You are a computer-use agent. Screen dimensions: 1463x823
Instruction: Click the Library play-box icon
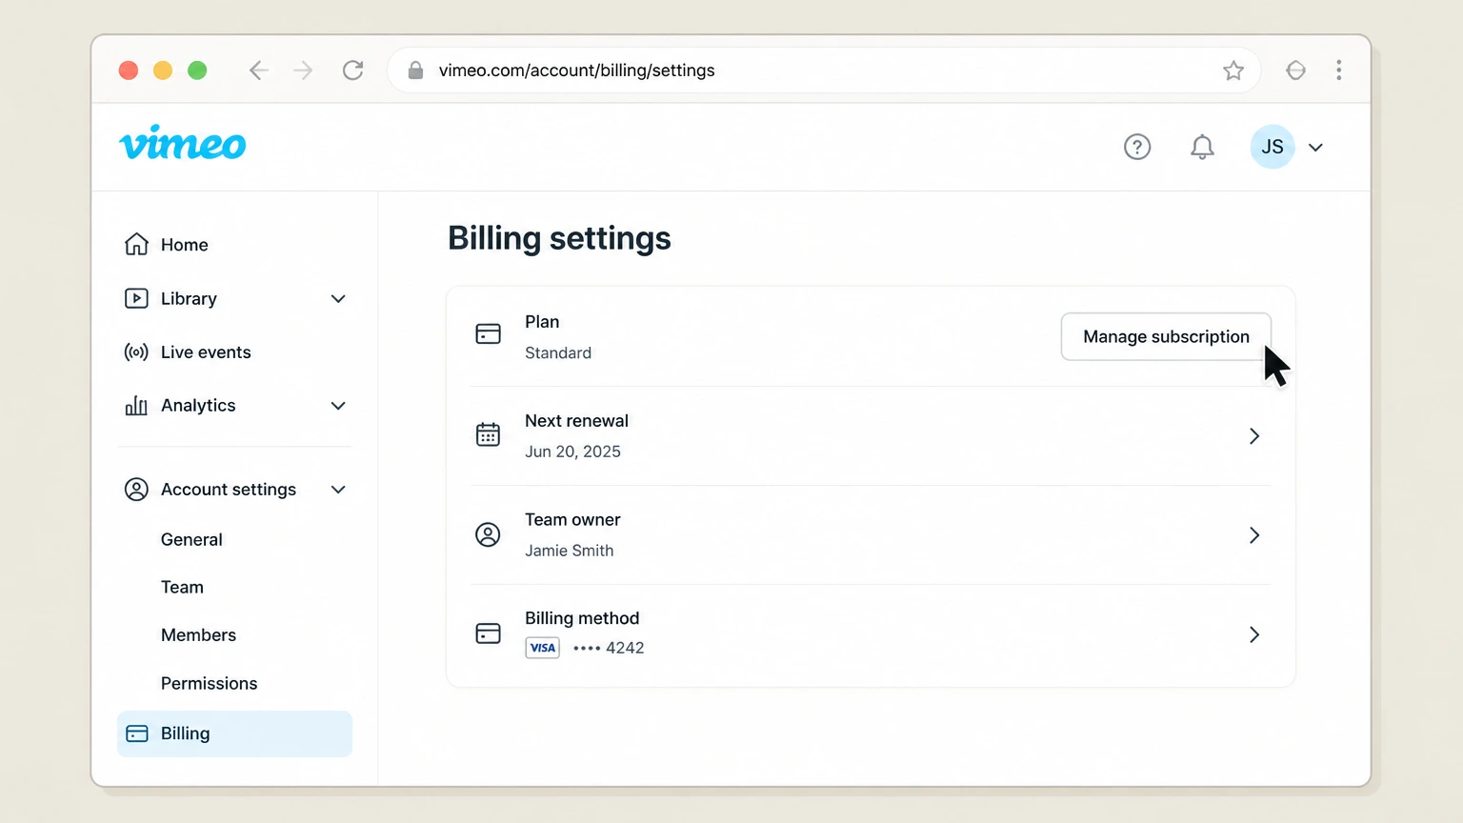[x=136, y=298]
